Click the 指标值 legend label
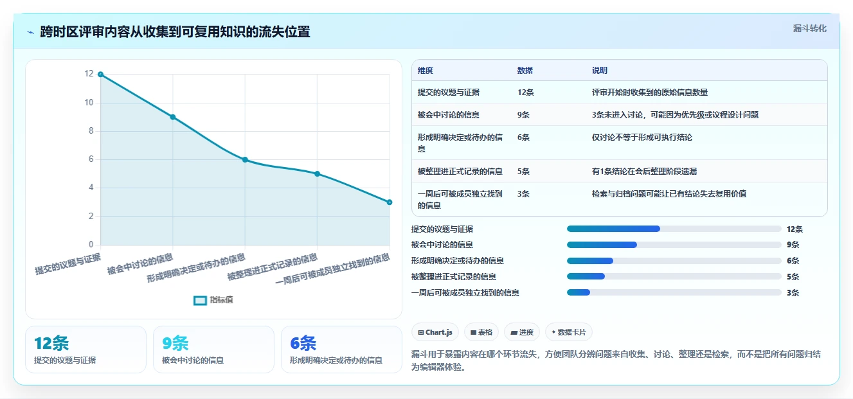This screenshot has width=853, height=399. click(221, 300)
